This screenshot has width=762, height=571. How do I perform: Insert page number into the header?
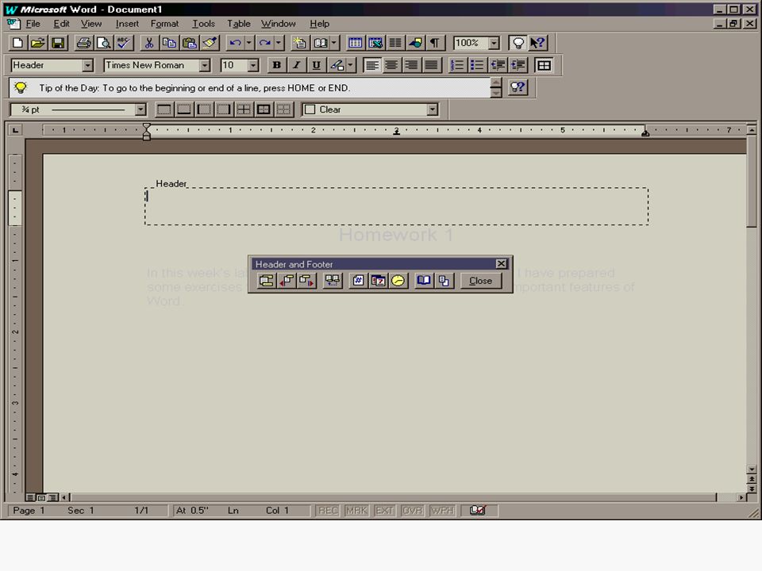[x=358, y=281]
